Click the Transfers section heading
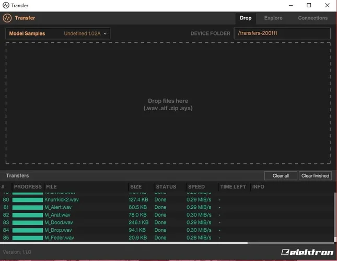Viewport: 337px width, 261px height. (17, 175)
